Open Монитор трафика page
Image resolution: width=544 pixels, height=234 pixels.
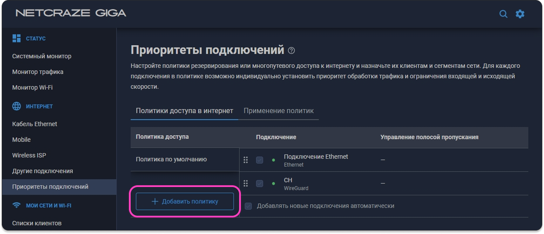(38, 72)
